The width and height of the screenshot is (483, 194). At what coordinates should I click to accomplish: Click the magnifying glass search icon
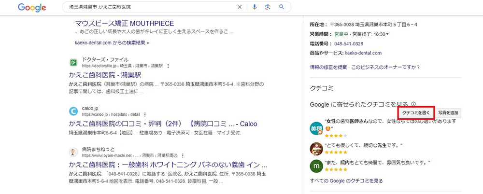click(282, 7)
